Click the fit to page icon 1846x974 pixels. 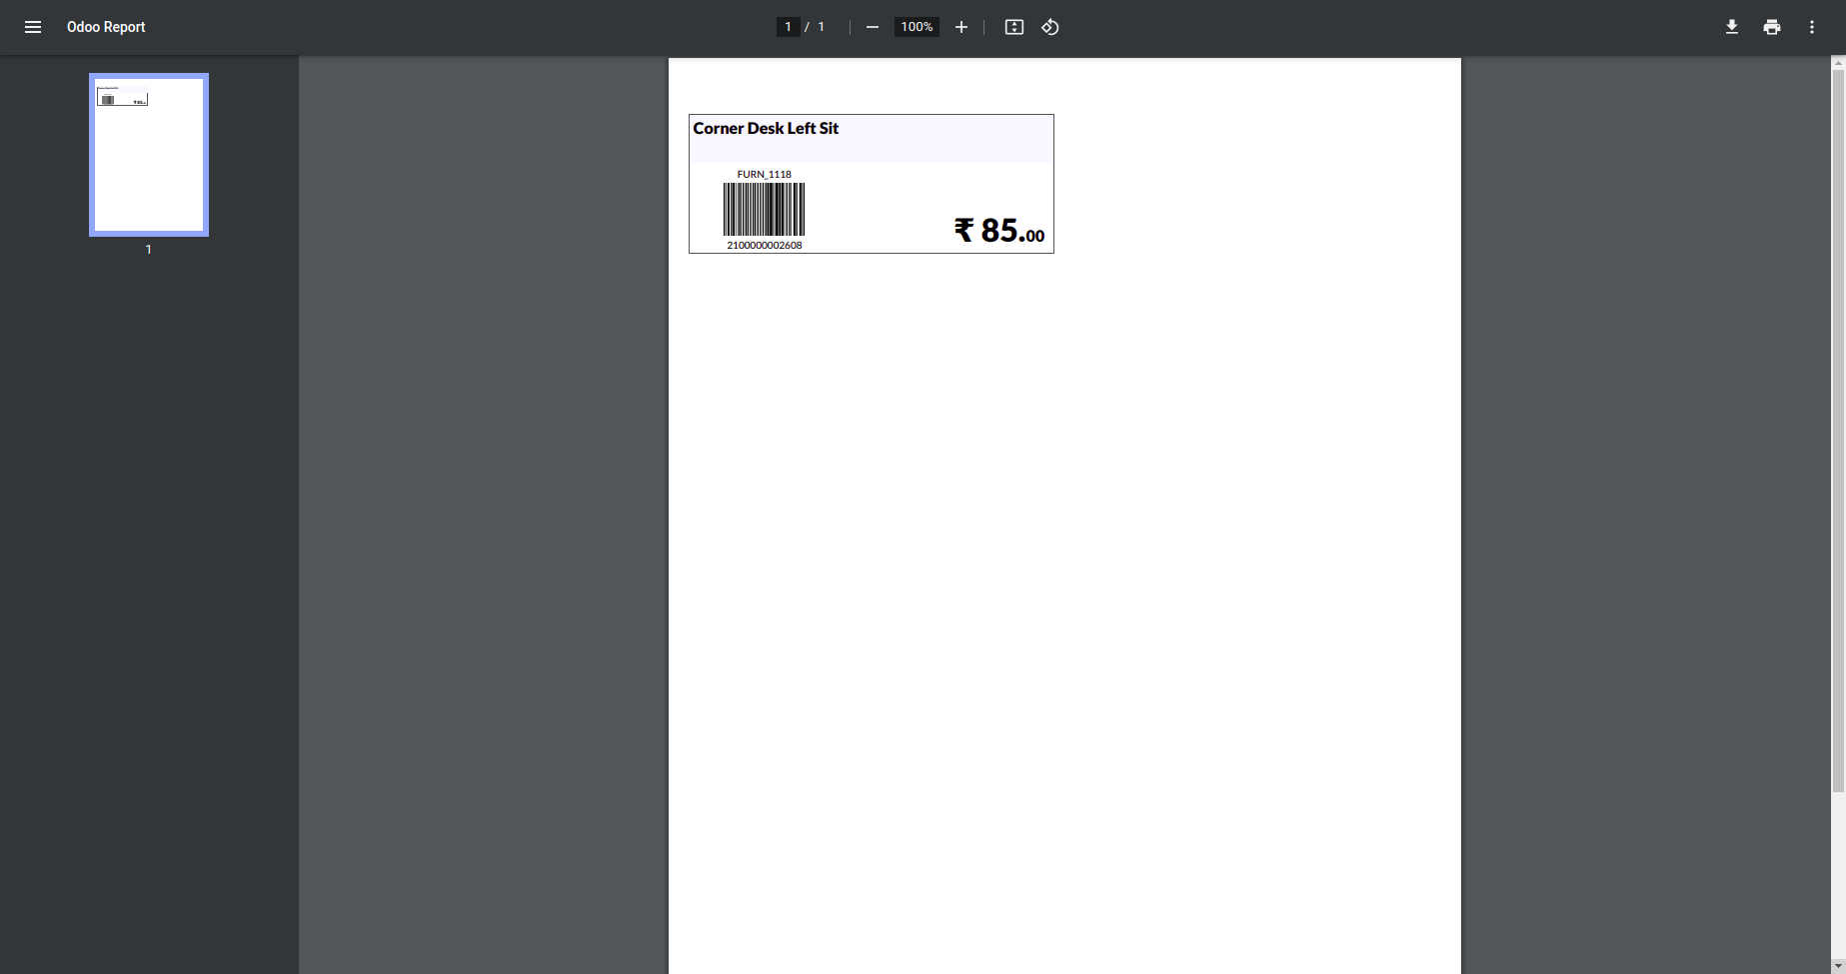[x=1014, y=27]
